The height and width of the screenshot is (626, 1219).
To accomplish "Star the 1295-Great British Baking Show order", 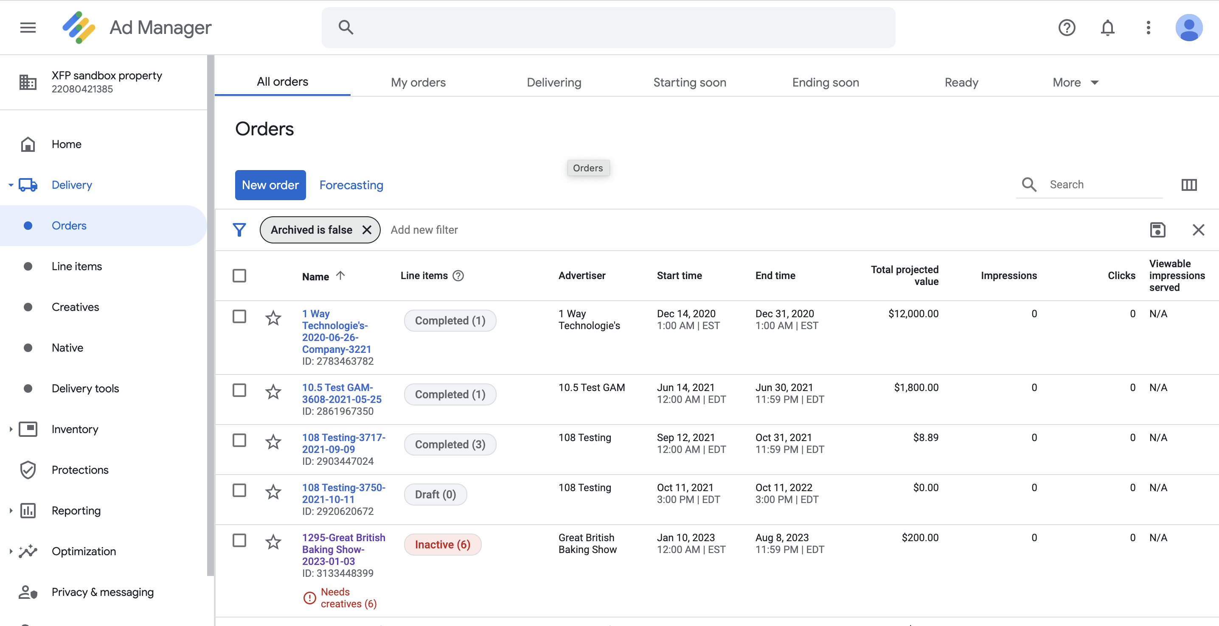I will tap(273, 542).
